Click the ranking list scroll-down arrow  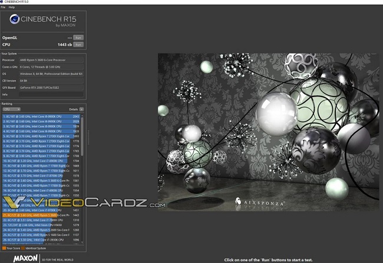tap(82, 242)
